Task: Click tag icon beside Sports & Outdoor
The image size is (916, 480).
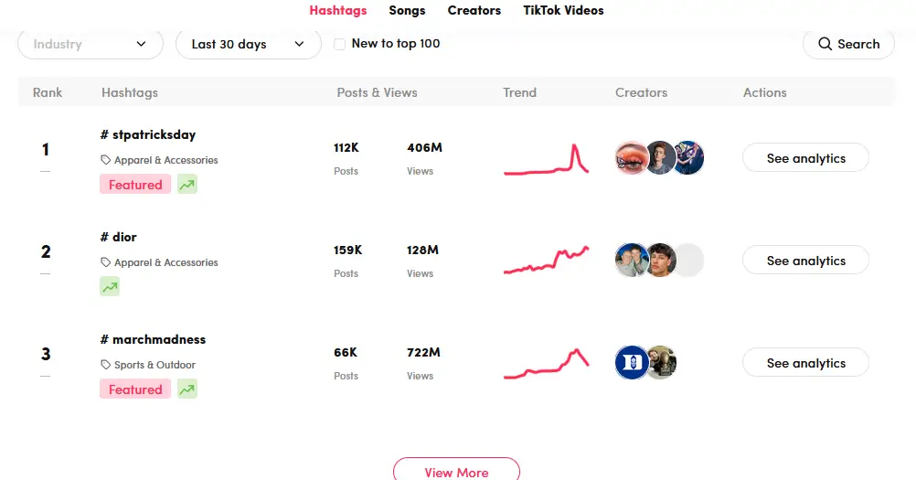Action: (x=106, y=365)
